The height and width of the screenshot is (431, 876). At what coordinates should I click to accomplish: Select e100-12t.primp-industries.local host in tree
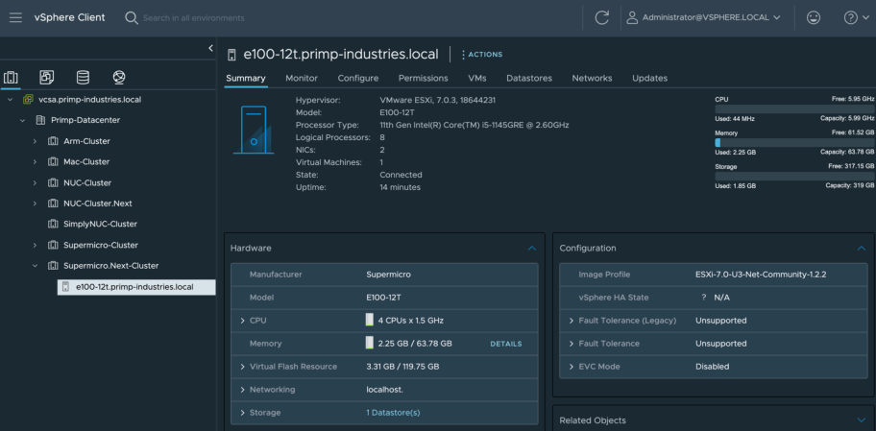pyautogui.click(x=136, y=287)
